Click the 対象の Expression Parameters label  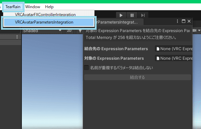coord(114,58)
